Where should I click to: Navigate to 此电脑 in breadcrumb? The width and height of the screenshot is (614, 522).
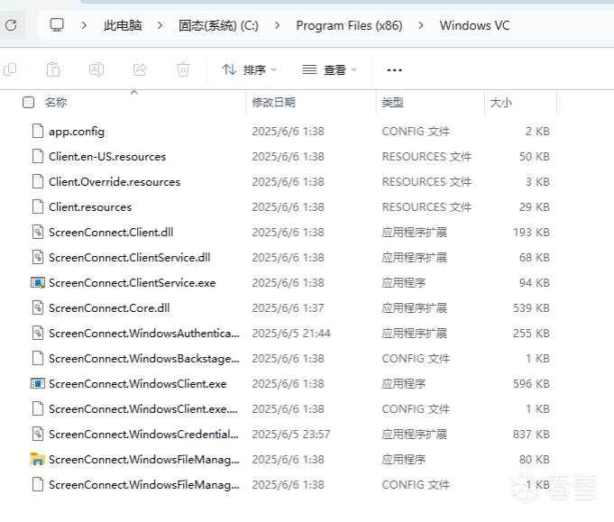(x=123, y=25)
